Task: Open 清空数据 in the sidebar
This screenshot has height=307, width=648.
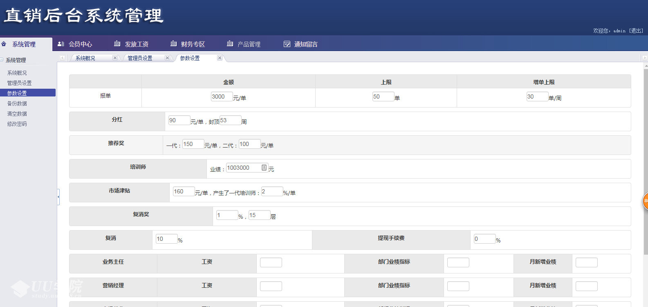Action: (17, 114)
